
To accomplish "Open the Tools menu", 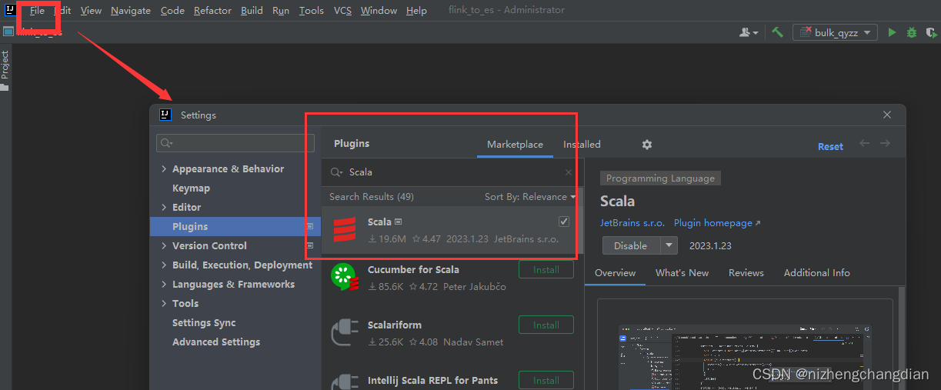I will click(x=312, y=10).
